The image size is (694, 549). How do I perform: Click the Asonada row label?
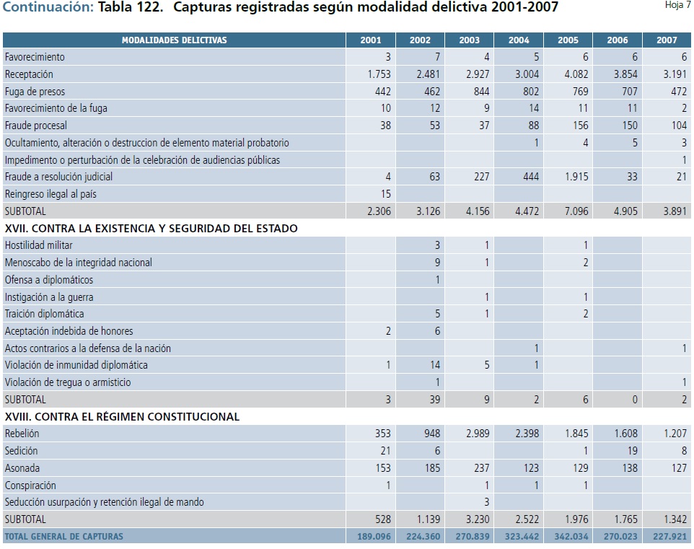pos(22,468)
